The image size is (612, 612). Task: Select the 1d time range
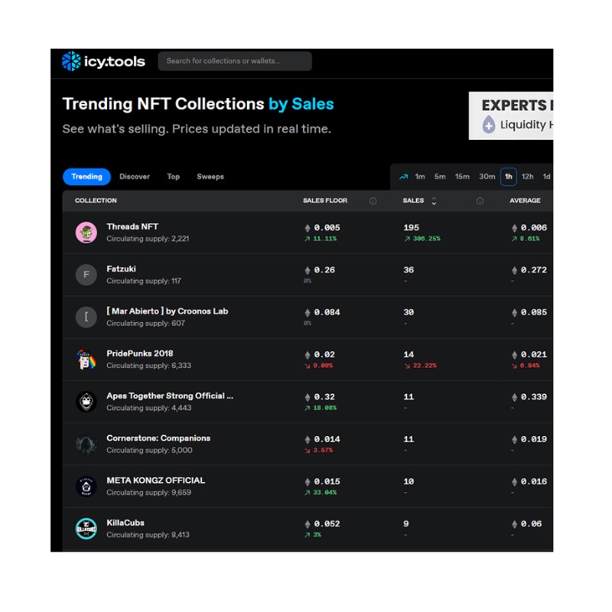click(546, 177)
